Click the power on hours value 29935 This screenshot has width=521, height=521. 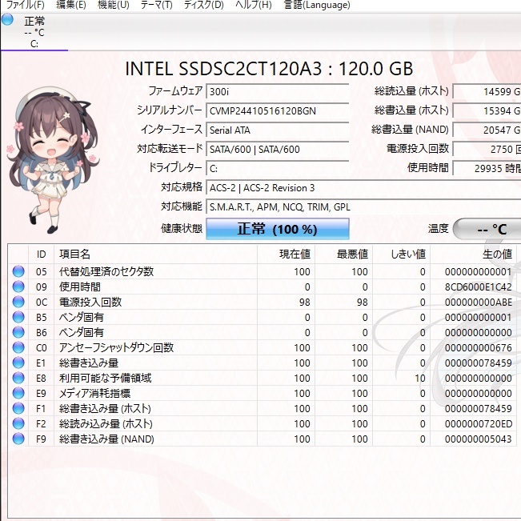point(487,168)
